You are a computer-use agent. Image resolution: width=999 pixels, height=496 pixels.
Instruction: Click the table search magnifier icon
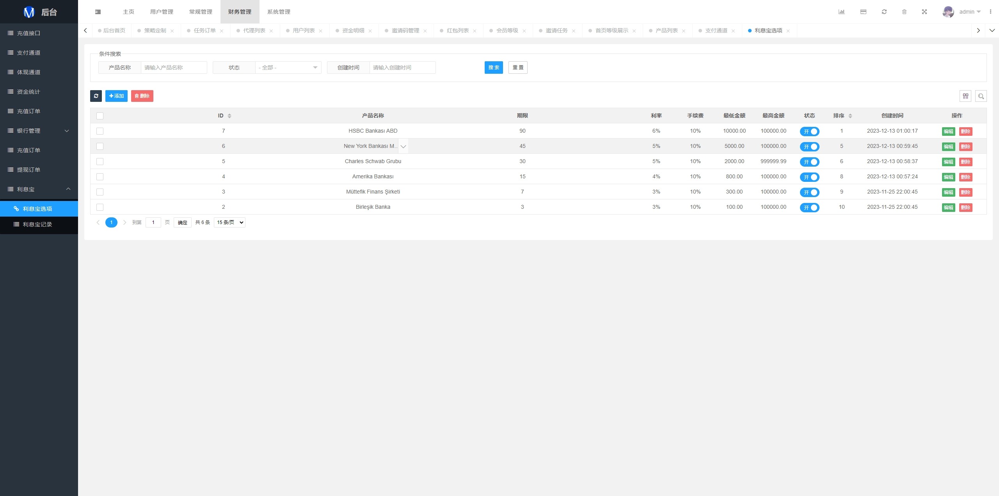tap(981, 96)
